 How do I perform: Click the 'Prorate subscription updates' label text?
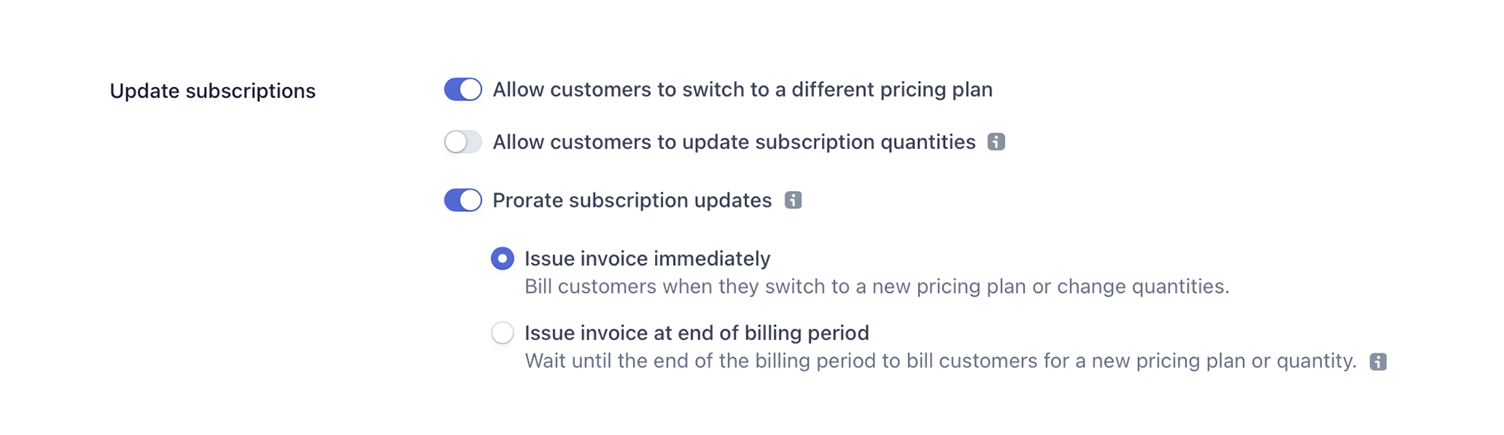(x=632, y=201)
